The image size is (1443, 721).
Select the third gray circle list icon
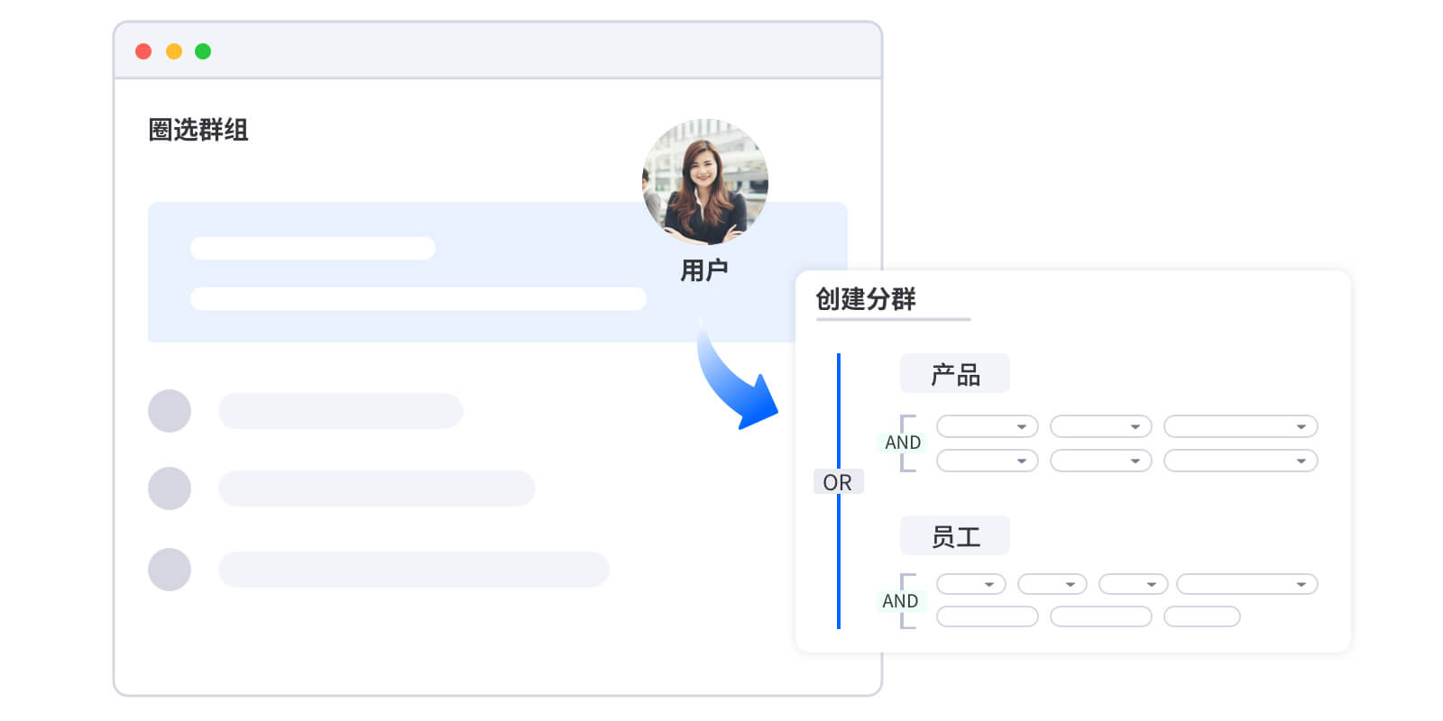170,570
